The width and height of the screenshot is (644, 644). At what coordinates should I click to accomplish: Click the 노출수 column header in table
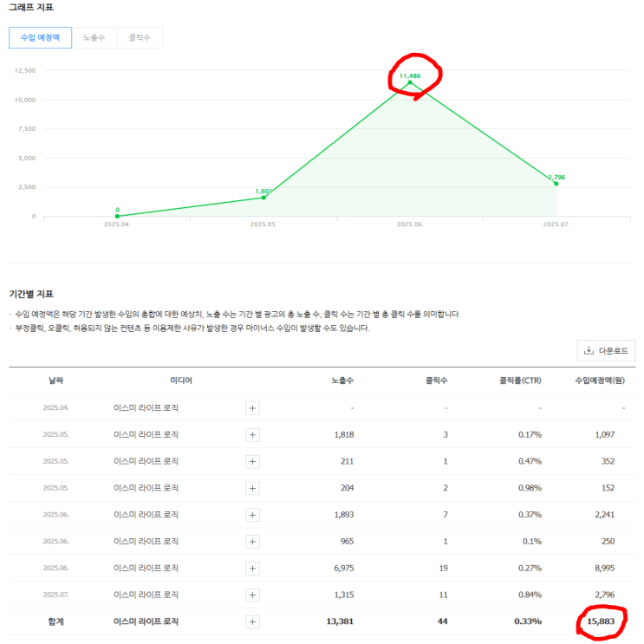click(x=342, y=381)
